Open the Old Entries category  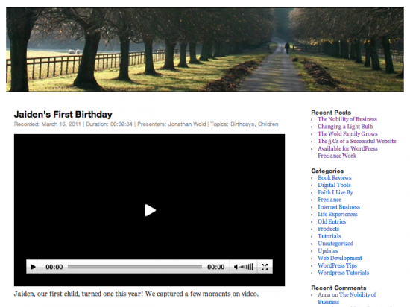(332, 221)
